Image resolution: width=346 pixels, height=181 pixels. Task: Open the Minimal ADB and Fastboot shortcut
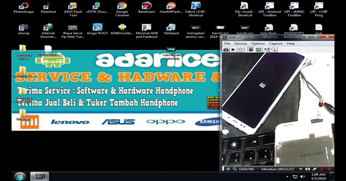tap(147, 30)
